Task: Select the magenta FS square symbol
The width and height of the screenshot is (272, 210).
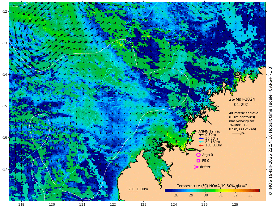Action: pyautogui.click(x=198, y=161)
